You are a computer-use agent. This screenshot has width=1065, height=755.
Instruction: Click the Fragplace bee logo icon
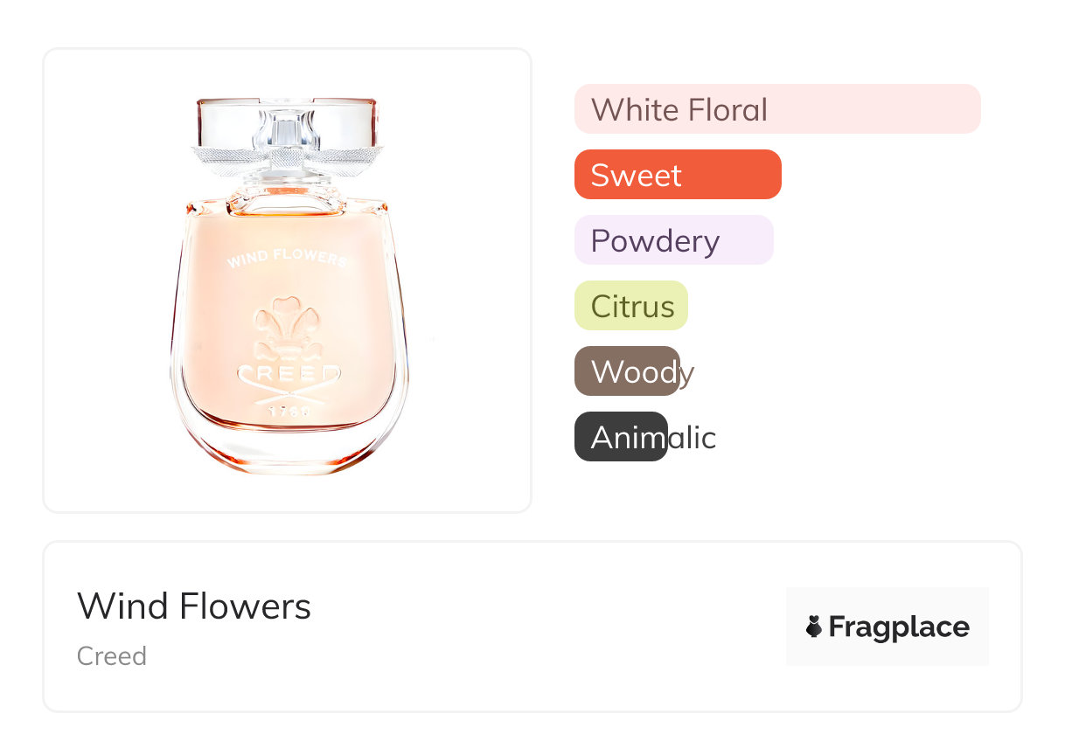(814, 627)
